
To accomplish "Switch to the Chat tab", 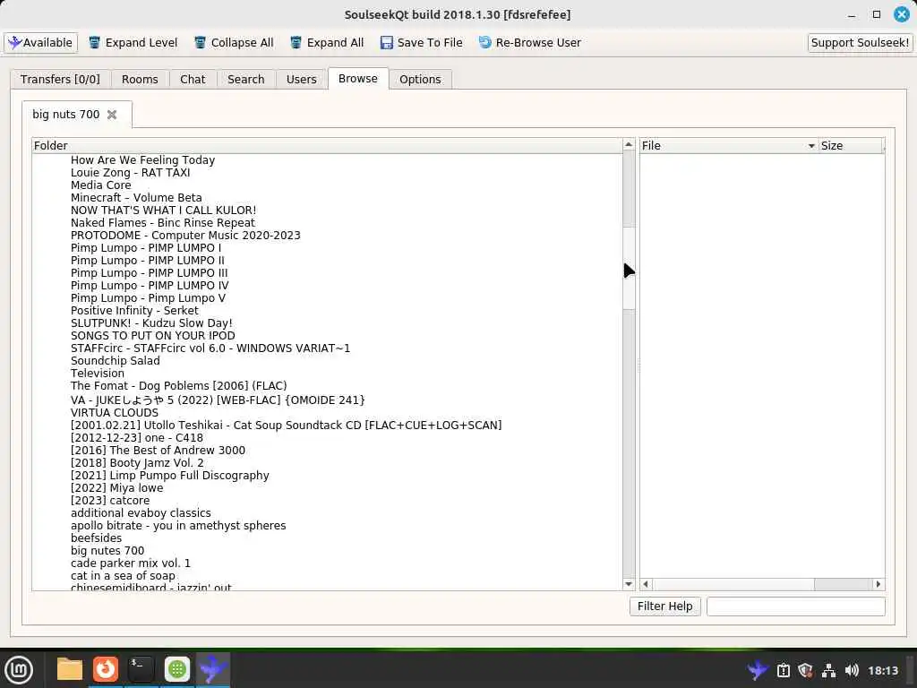I will tap(193, 79).
